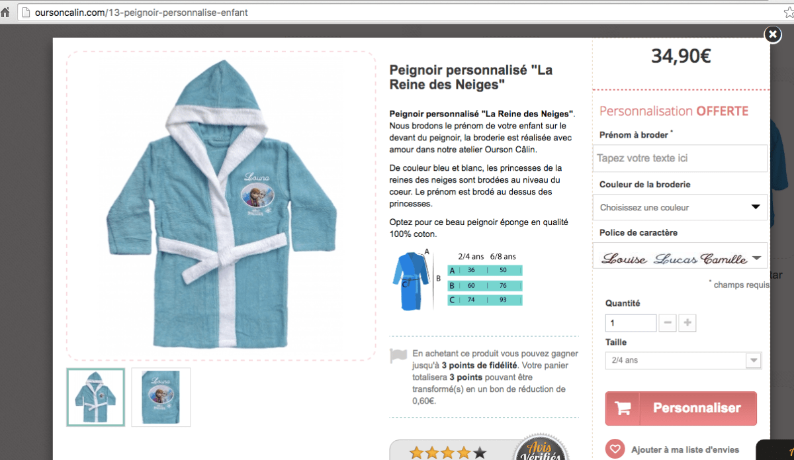Open the Taille size dropdown

(x=683, y=360)
